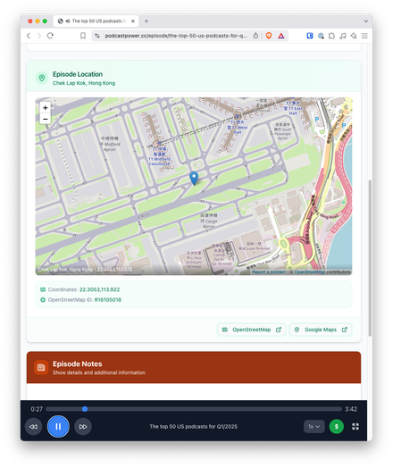The image size is (393, 468).
Task: Click the green dollar donate button
Action: pos(337,427)
